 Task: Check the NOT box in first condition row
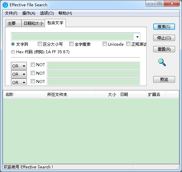click(x=33, y=64)
